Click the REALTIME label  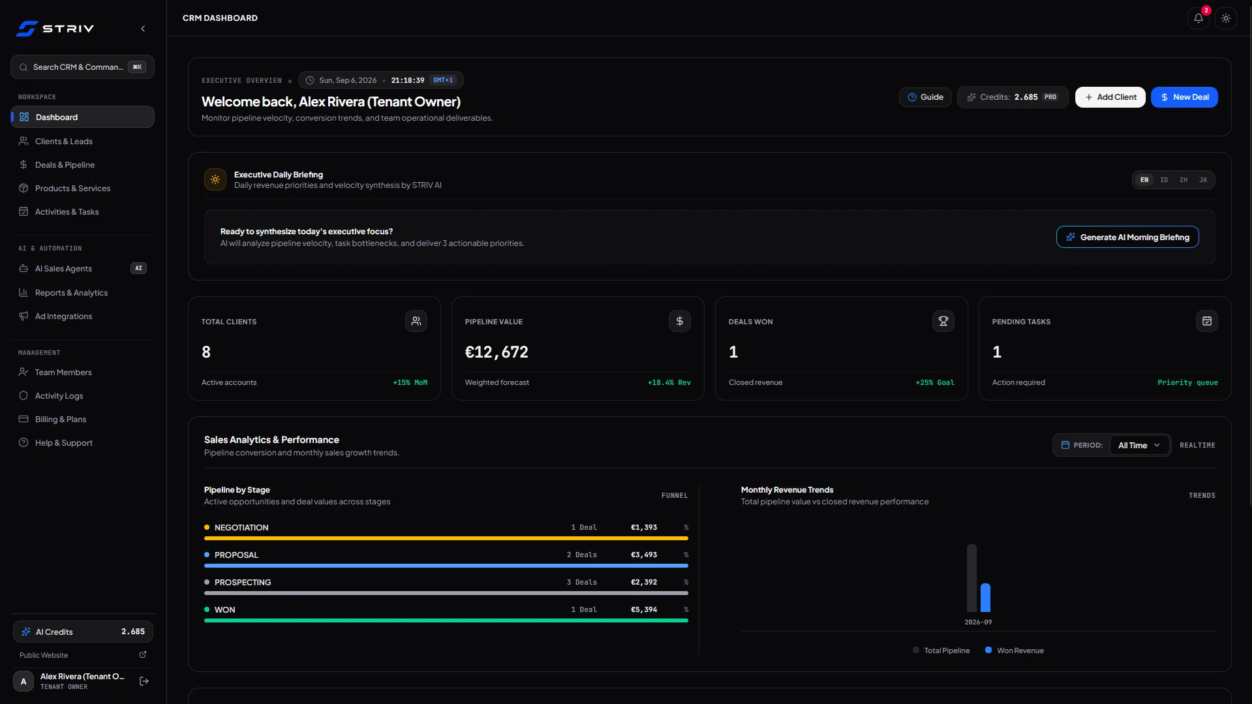click(x=1197, y=446)
